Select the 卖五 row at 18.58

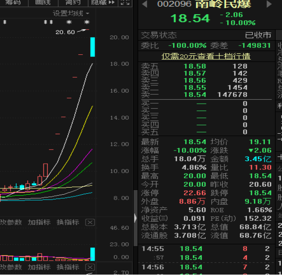[x=206, y=66]
